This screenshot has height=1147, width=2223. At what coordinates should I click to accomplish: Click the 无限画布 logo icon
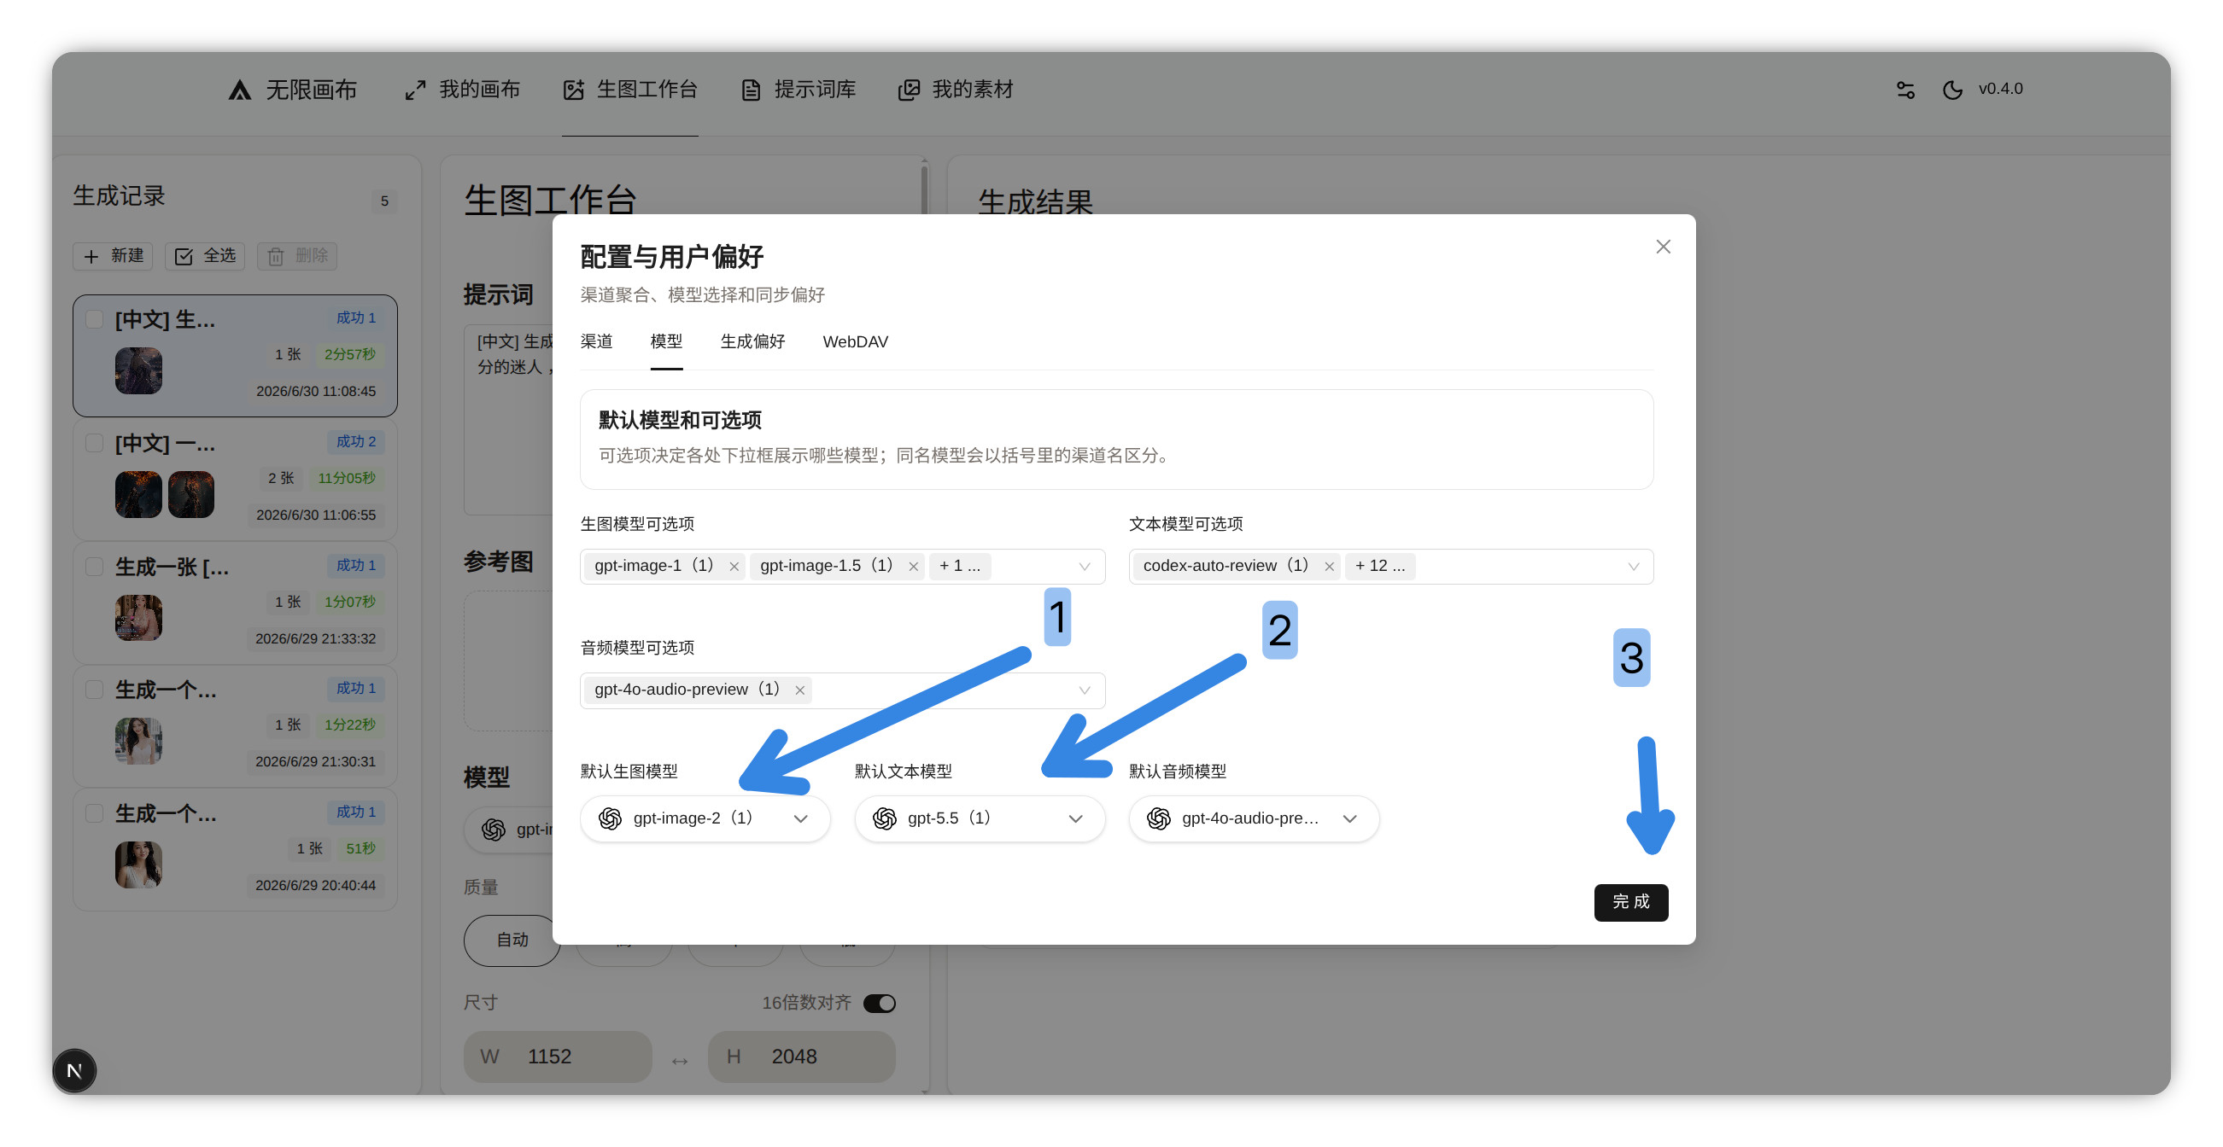(240, 90)
